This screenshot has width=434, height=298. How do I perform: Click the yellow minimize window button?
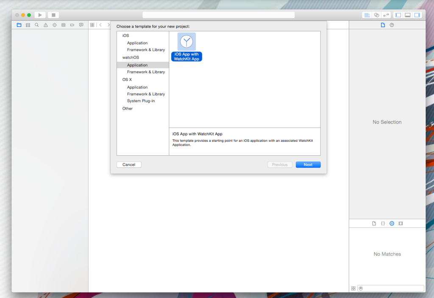pos(23,15)
